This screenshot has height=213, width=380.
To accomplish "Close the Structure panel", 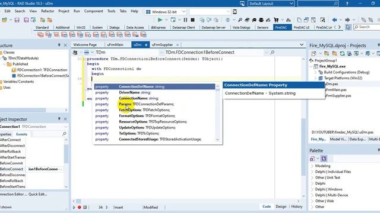I will click(x=65, y=45).
